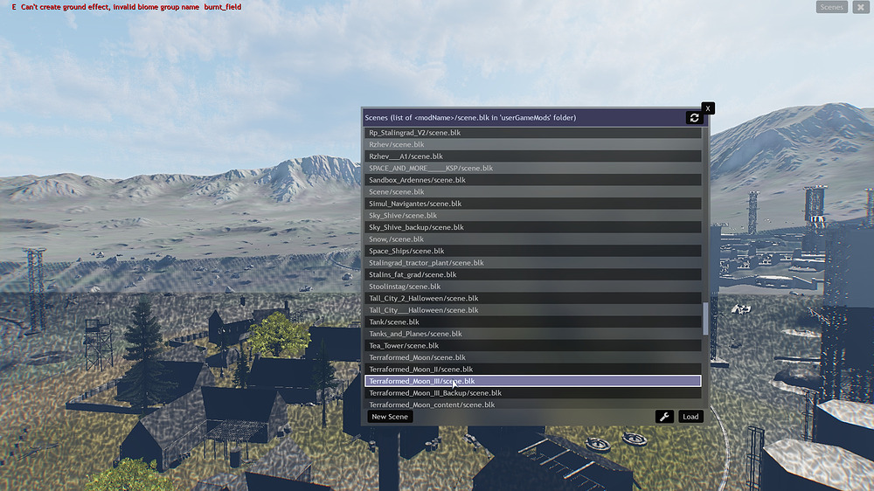Open scene settings with the wrench icon
This screenshot has height=491, width=874.
coord(664,417)
